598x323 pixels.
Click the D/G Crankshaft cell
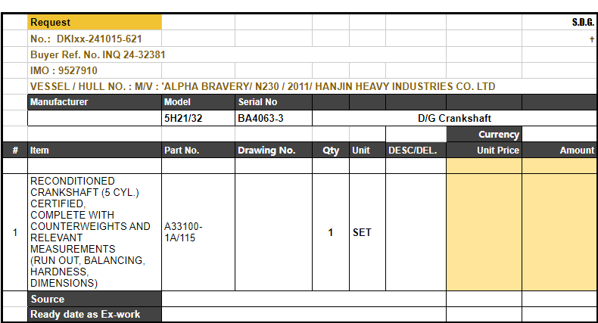(454, 119)
